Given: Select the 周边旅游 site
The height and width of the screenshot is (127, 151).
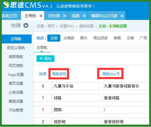Looking at the screenshot, I should (x=100, y=38).
